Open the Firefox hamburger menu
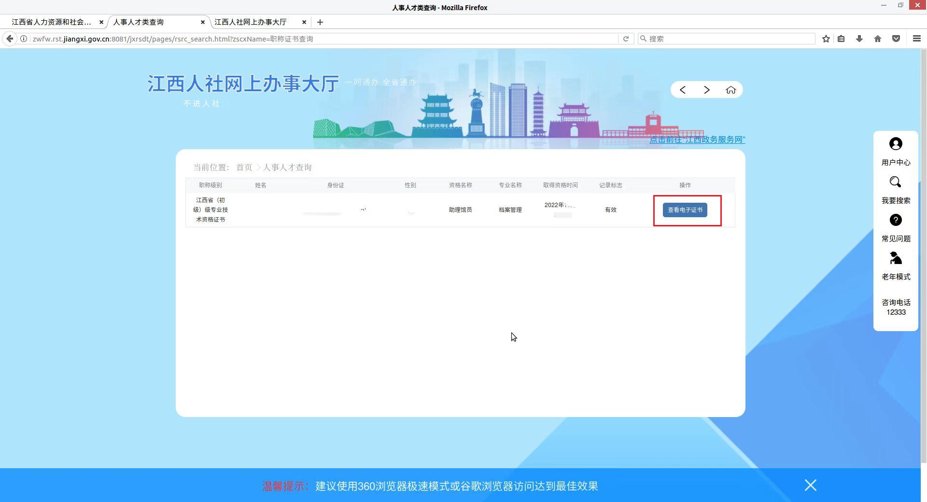927x502 pixels. 917,39
